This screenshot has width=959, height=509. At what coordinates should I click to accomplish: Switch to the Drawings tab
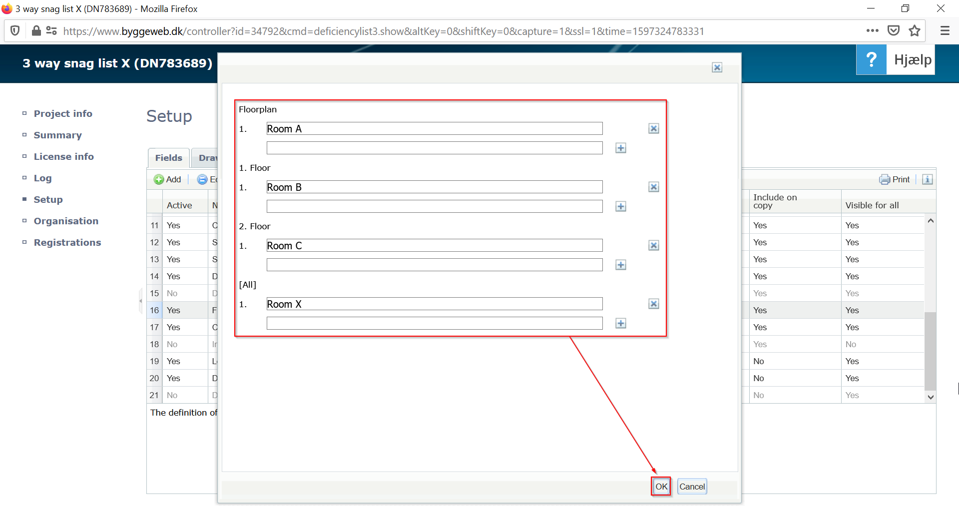tap(205, 158)
